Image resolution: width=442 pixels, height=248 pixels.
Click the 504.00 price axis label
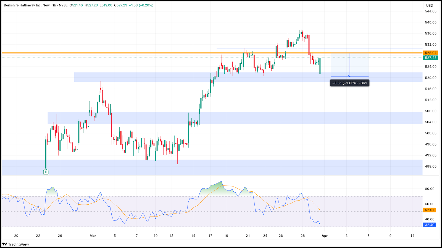coord(431,122)
